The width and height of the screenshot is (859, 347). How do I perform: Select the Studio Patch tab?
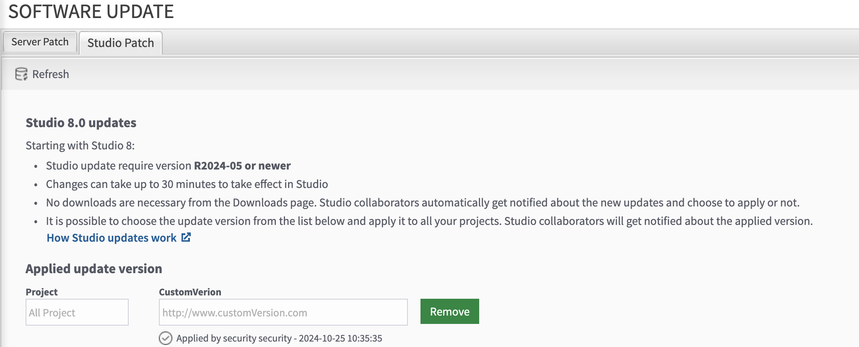(x=121, y=43)
